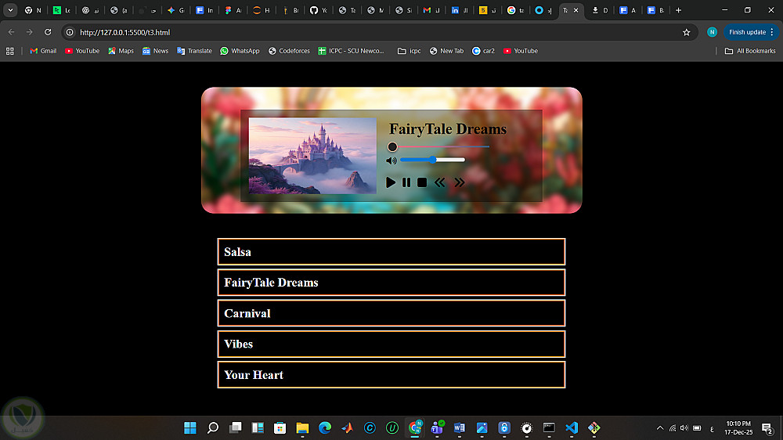Image resolution: width=783 pixels, height=440 pixels.
Task: Open the Maps bookmark
Action: click(x=121, y=51)
